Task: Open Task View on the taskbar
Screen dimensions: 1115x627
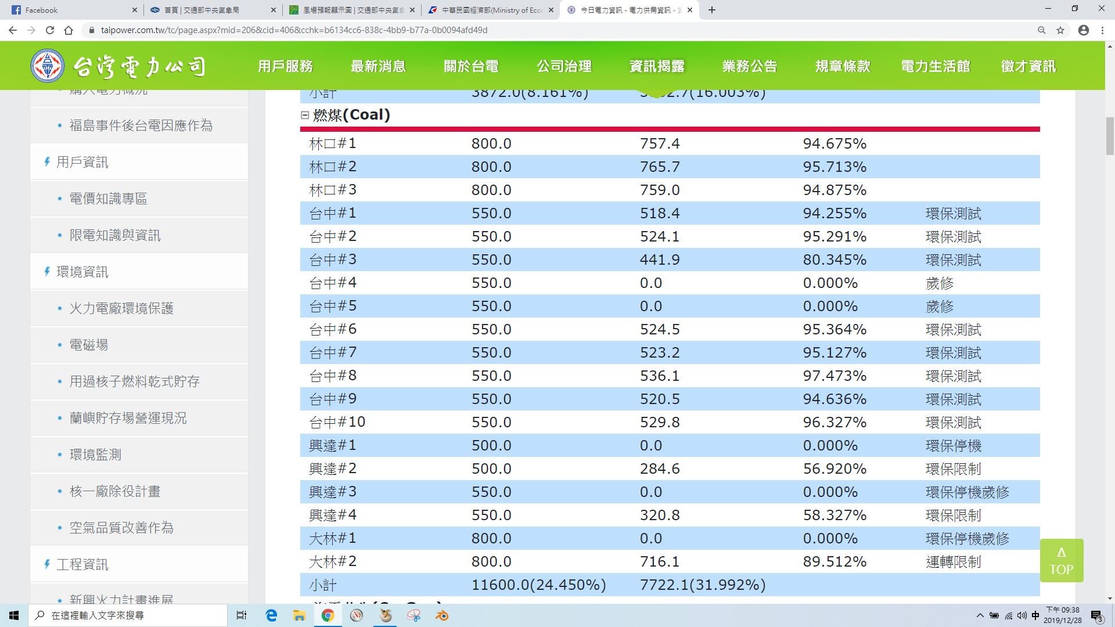Action: [242, 615]
